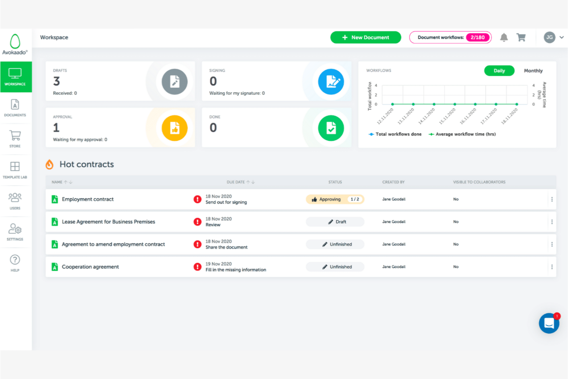Select the Template Lab sidebar icon
Viewport: 568px width, 379px height.
[x=15, y=169]
